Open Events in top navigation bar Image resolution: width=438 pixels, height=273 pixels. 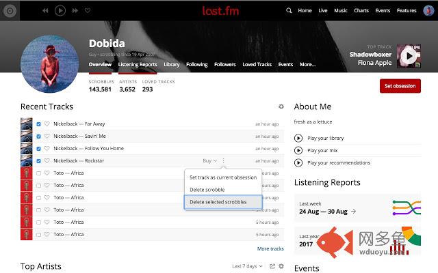383,11
